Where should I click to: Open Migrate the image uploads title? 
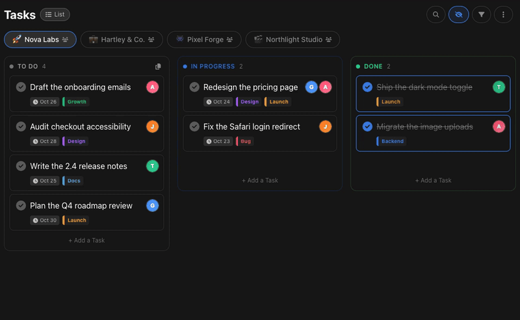coord(425,126)
